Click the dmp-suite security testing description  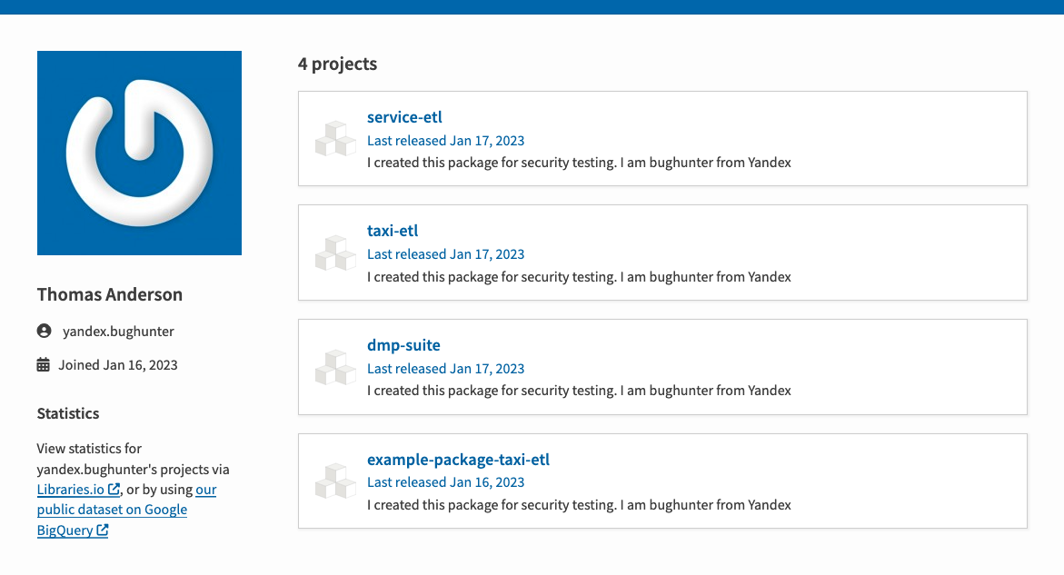(x=579, y=391)
